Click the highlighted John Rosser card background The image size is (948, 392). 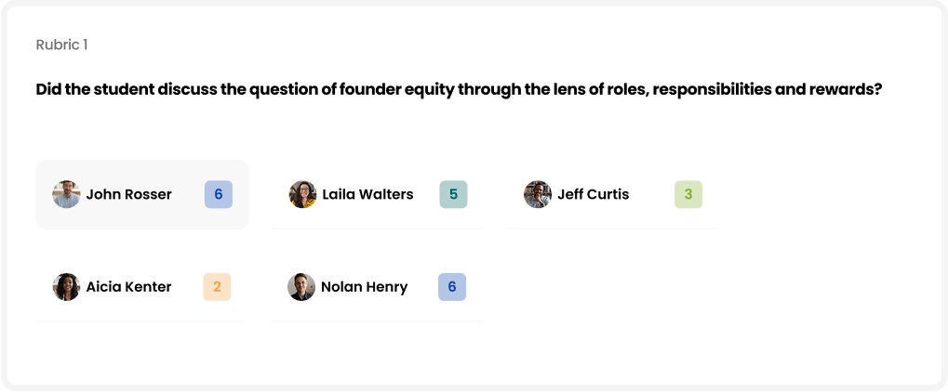142,194
